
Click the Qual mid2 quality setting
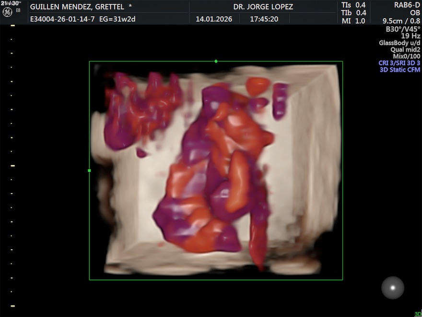(405, 49)
